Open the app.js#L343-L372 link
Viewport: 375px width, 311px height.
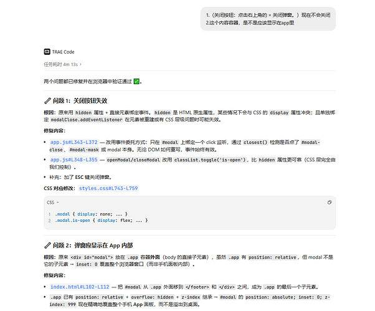click(74, 142)
